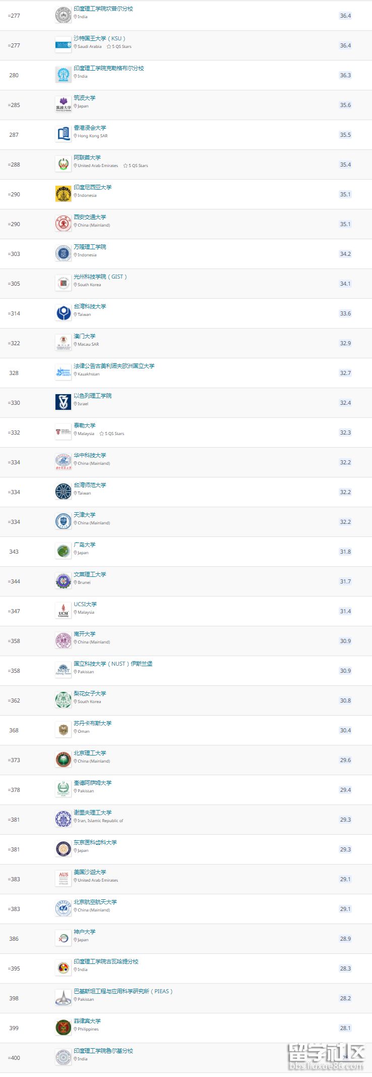Click the yellow 印度尼西亚大学 emblem
Screen dimensions: 372x1077
[63, 194]
